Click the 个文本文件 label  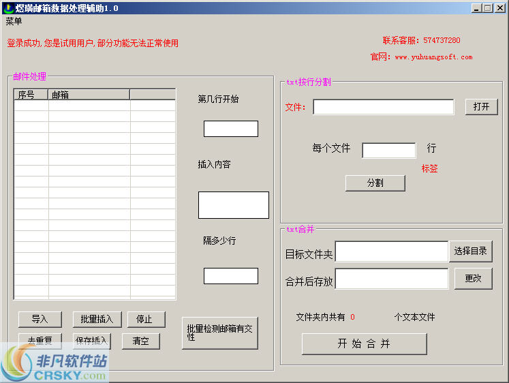coord(414,317)
